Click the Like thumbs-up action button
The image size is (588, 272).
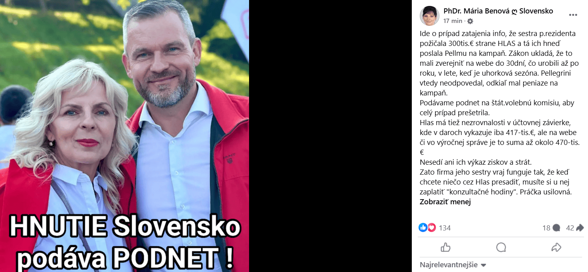[445, 247]
